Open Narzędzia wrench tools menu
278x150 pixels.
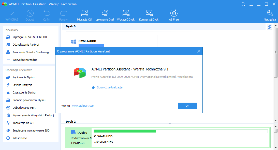270,15
